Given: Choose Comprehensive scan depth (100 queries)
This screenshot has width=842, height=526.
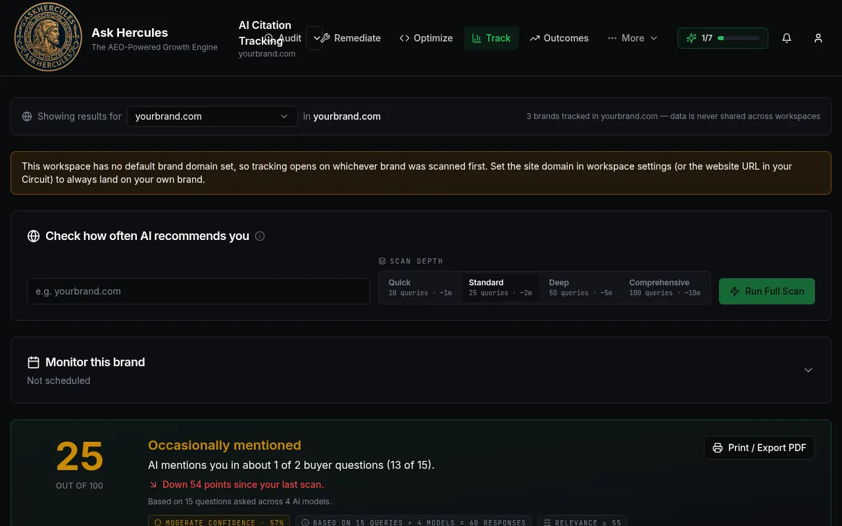Looking at the screenshot, I should click(x=664, y=287).
